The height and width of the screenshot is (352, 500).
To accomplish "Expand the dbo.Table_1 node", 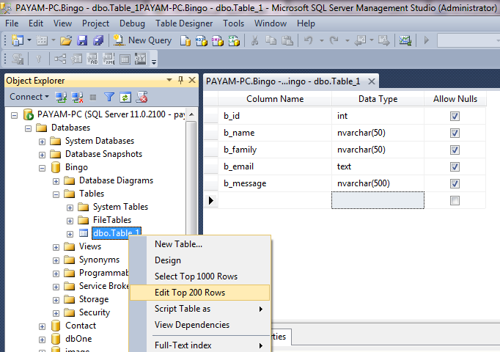I will 70,234.
